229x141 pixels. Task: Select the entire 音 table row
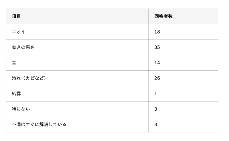coord(112,63)
